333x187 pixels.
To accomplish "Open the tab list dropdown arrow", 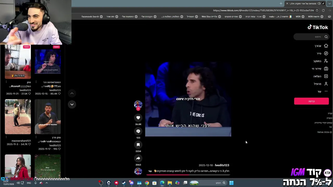I will 329,3.
